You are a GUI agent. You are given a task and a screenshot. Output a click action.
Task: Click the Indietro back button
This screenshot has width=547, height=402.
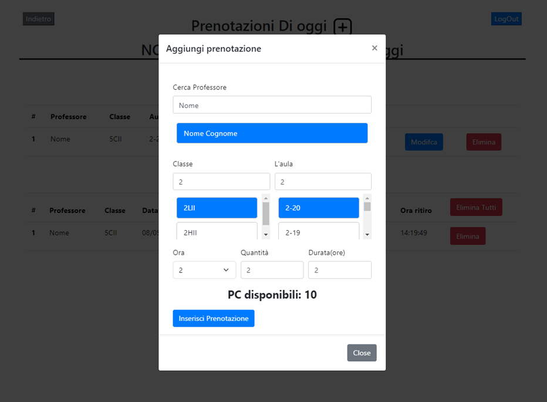pos(39,19)
